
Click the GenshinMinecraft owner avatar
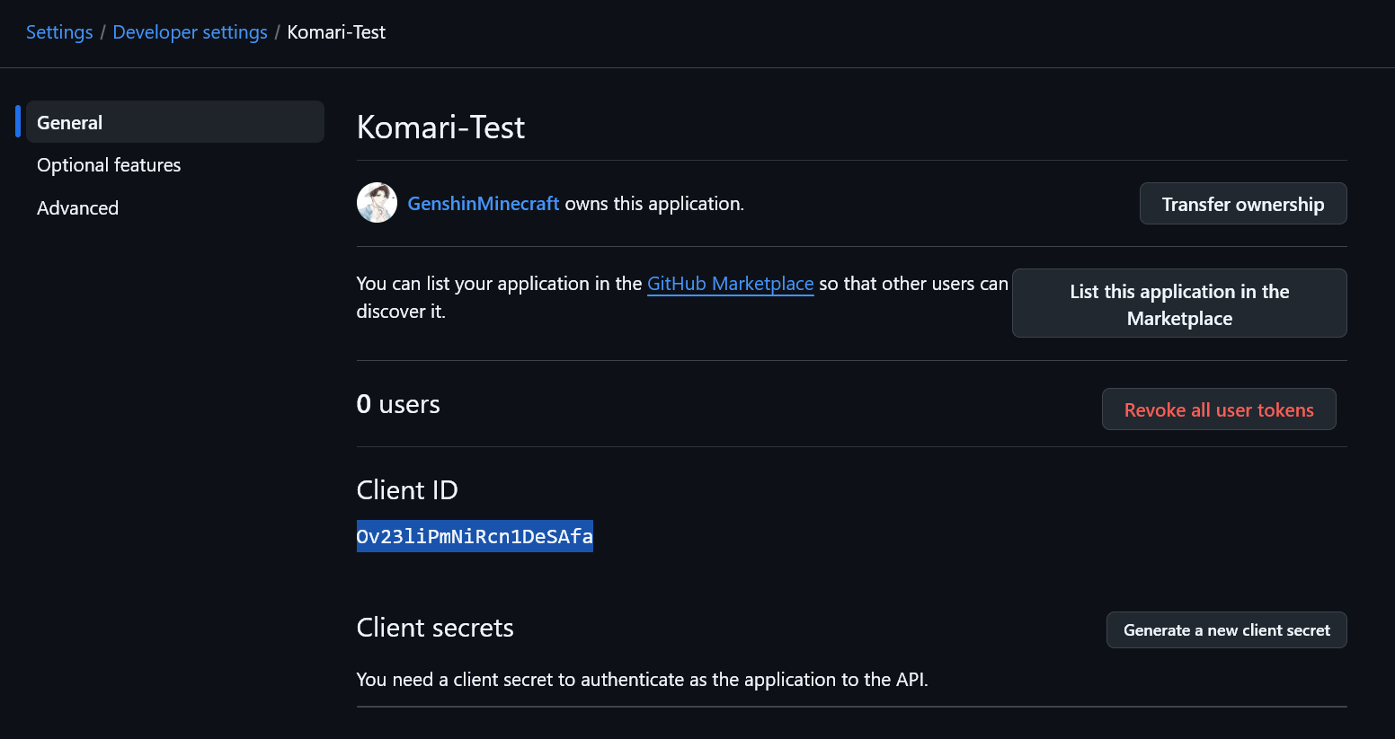click(377, 203)
